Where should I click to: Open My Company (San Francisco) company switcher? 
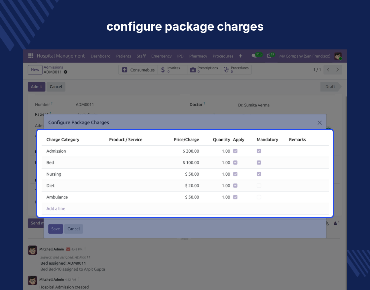305,56
